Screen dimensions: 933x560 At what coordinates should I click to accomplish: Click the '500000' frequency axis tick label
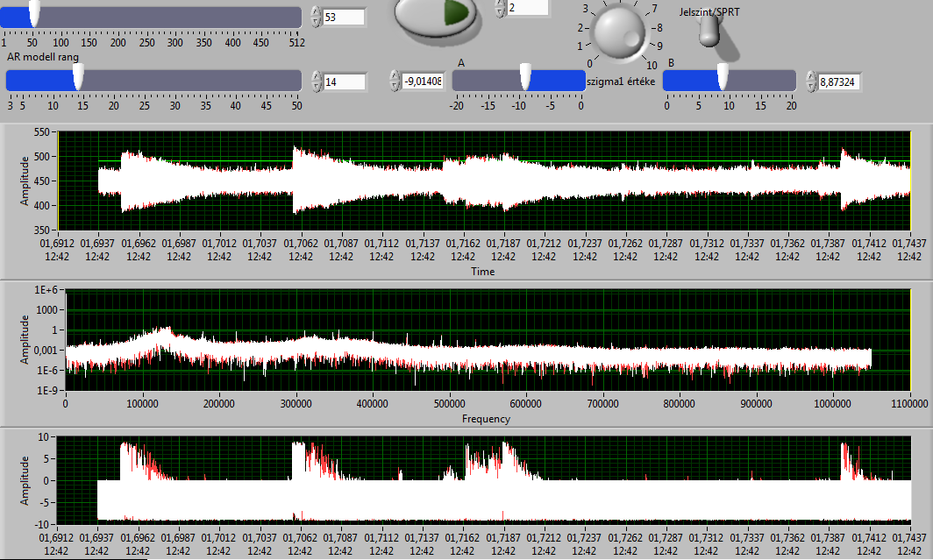tap(449, 404)
